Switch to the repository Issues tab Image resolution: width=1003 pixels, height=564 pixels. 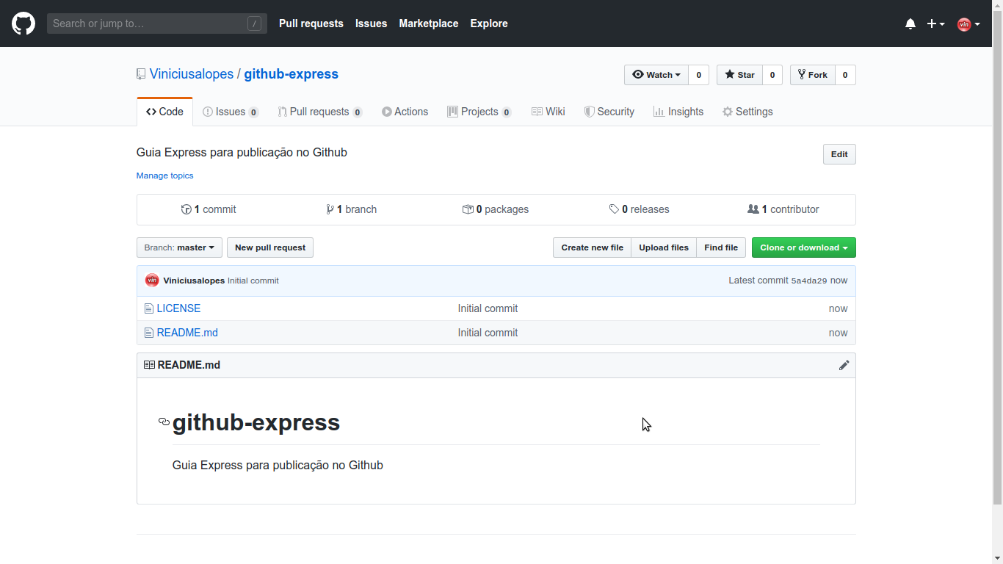click(231, 112)
